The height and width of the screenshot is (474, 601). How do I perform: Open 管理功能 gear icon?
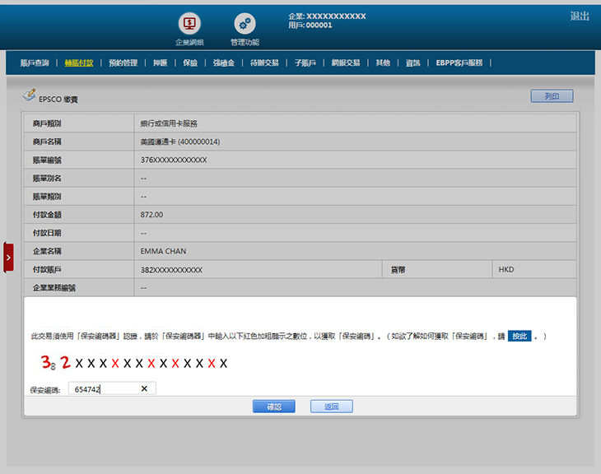(x=245, y=24)
